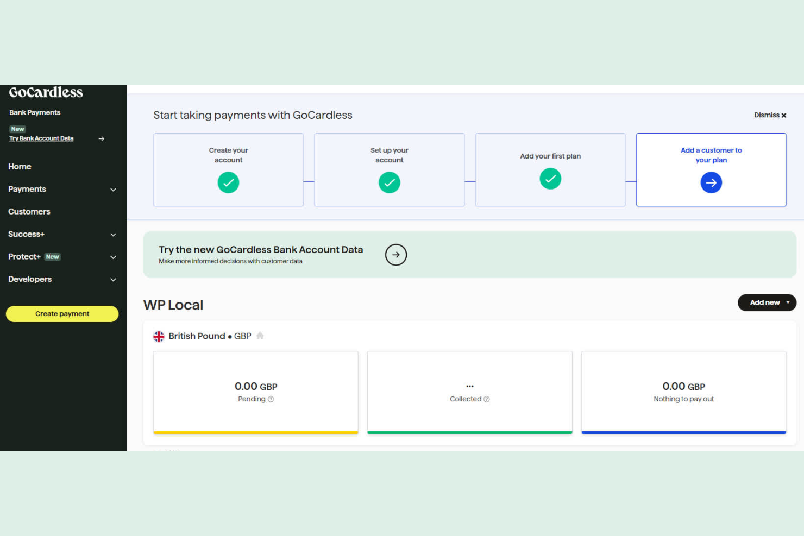
Task: Click the blue arrow for Add a customer to your plan
Action: point(711,182)
